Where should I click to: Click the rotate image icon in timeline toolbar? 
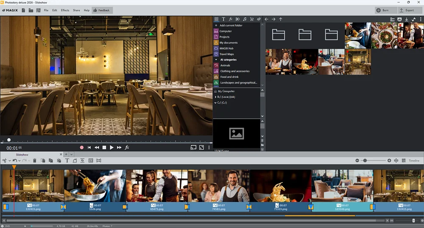(75, 161)
